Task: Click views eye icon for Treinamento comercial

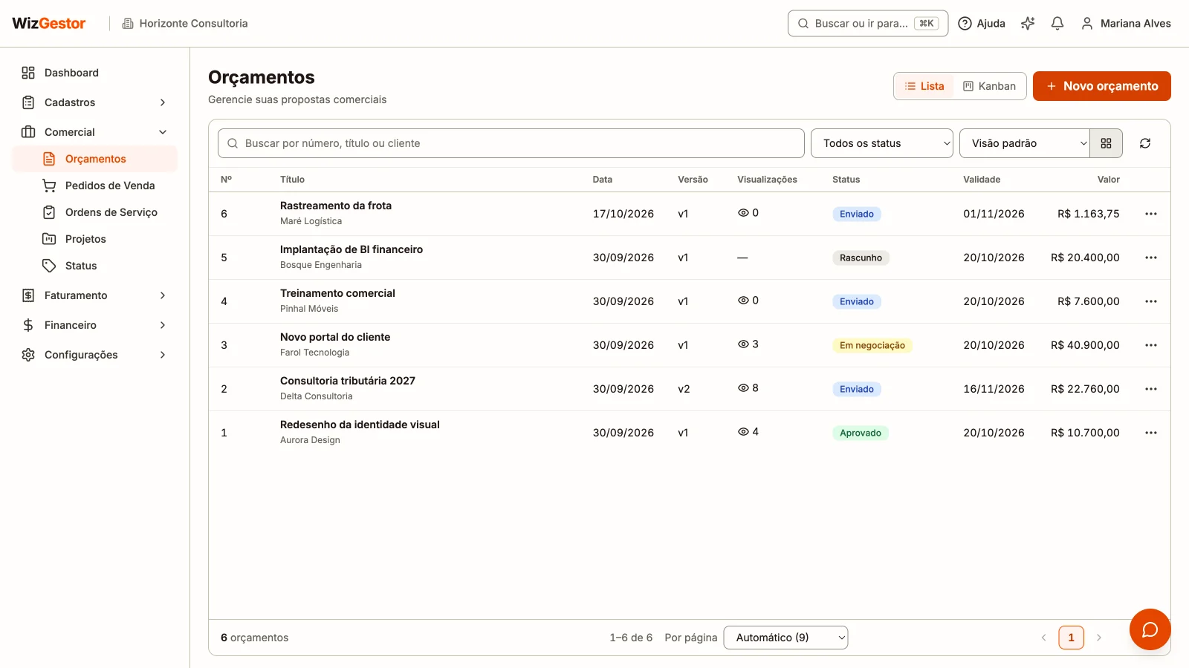Action: (743, 301)
